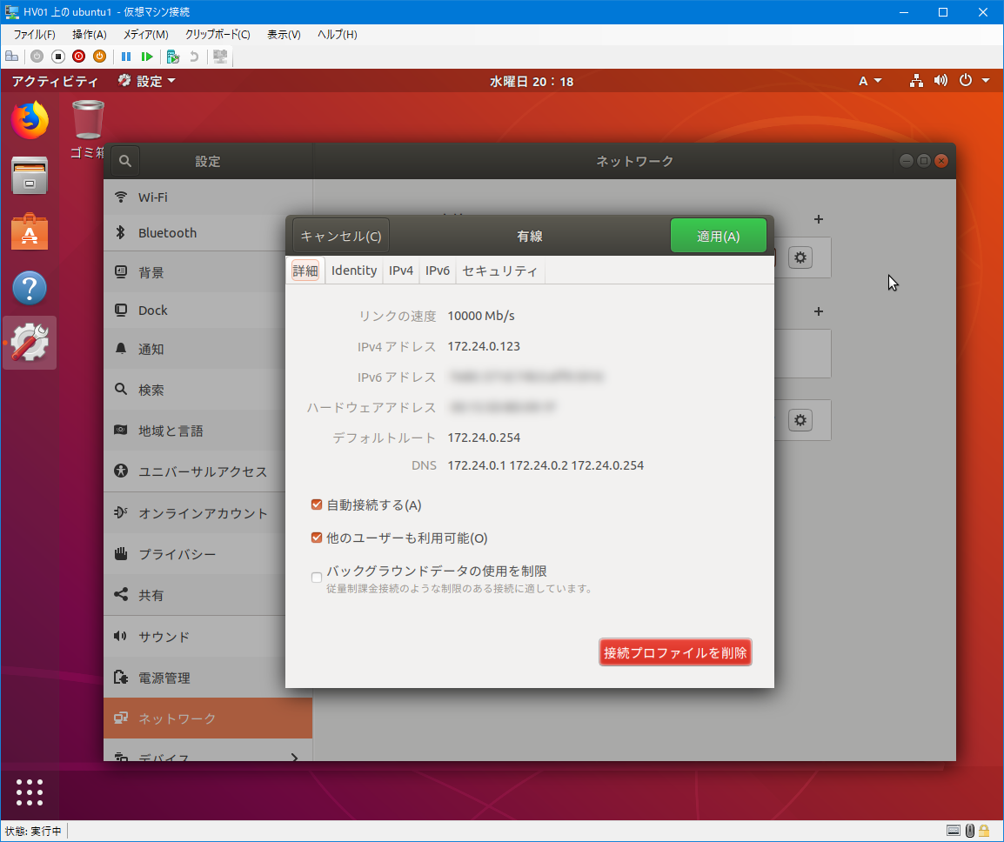Open the Show Applications grid
The image size is (1004, 842).
pos(30,792)
